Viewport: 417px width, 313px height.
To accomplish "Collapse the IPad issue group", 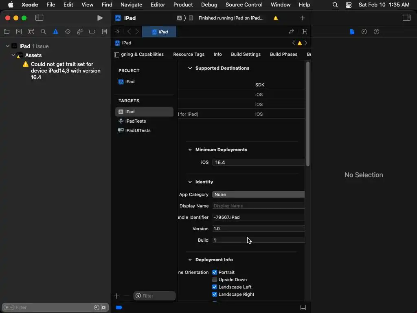I will click(x=7, y=46).
